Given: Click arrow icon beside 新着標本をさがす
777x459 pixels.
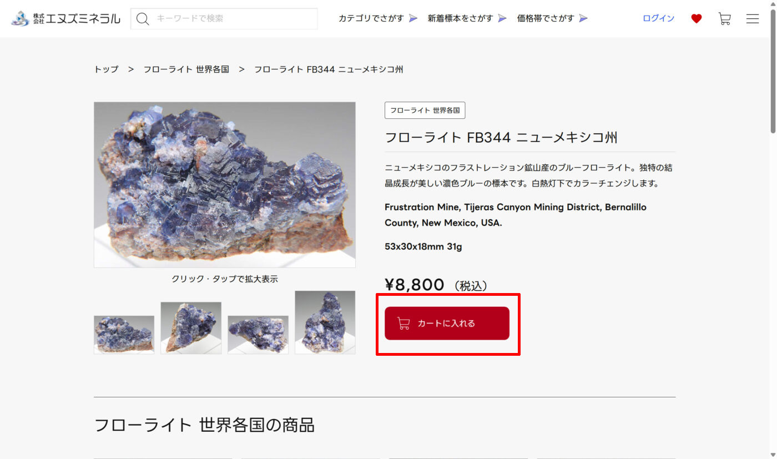Looking at the screenshot, I should coord(502,18).
